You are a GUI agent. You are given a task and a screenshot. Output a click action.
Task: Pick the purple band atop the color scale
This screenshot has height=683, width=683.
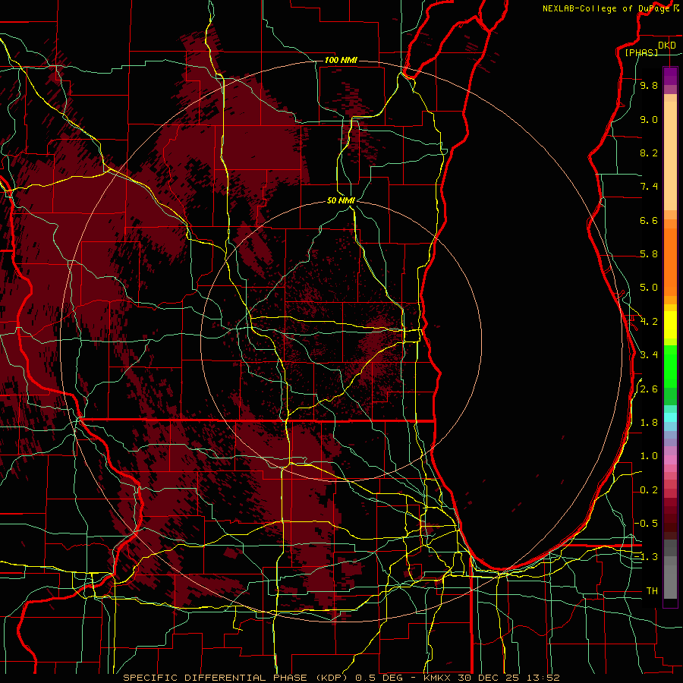point(670,77)
